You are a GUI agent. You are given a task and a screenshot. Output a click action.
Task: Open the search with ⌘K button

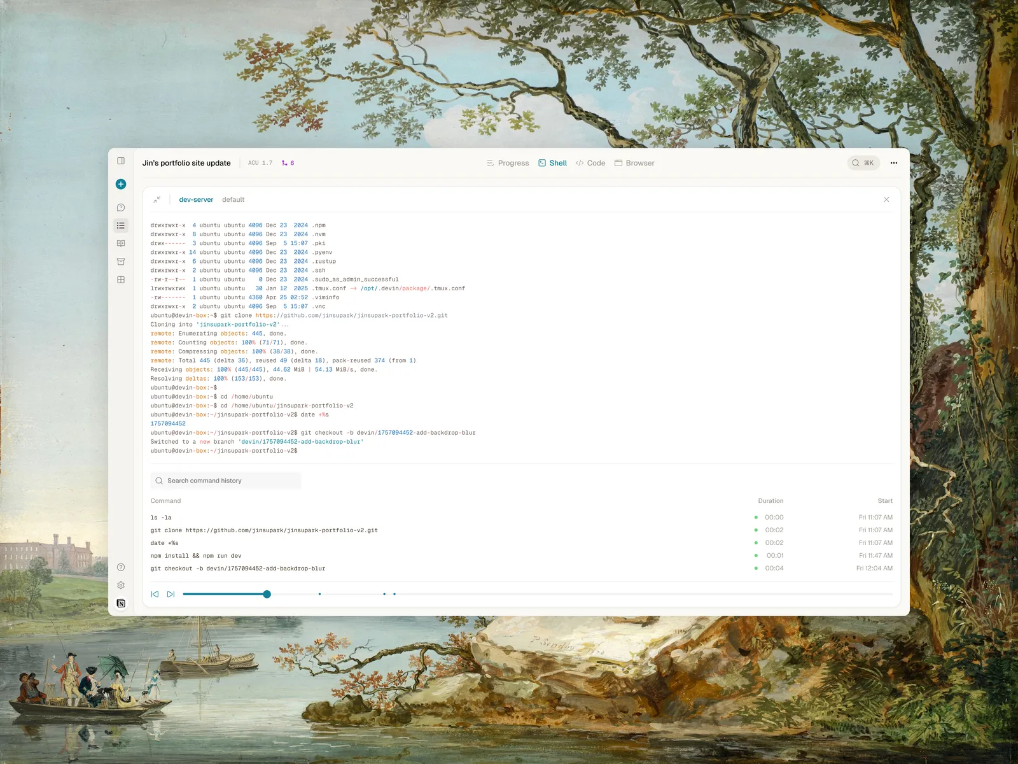click(863, 163)
